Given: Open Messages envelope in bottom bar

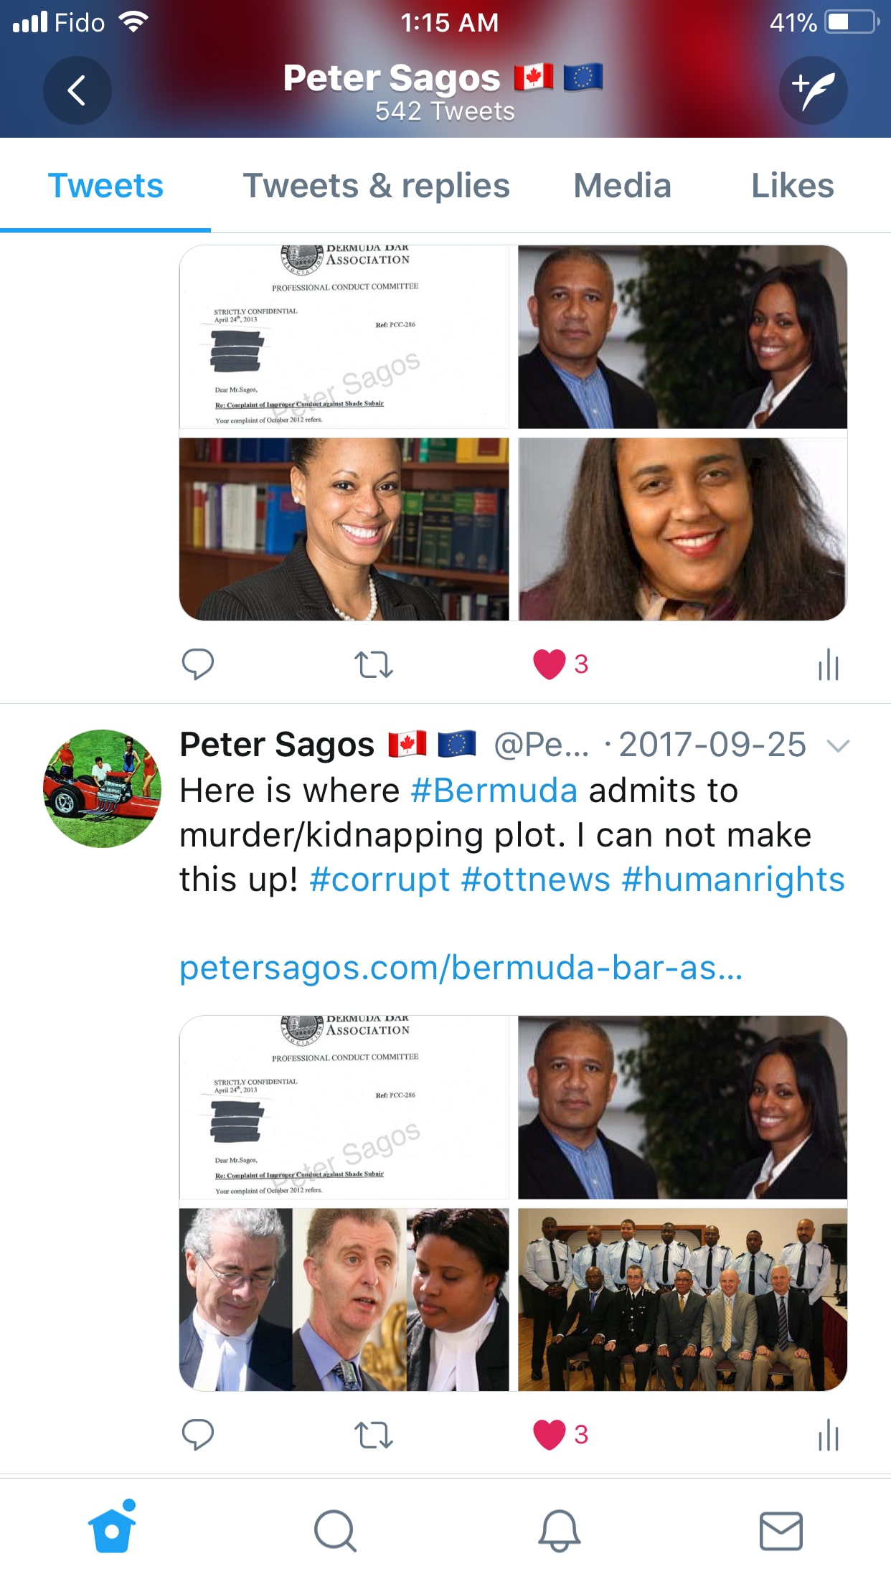Looking at the screenshot, I should (x=781, y=1531).
